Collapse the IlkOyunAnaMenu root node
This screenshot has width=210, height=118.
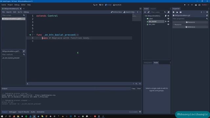point(145,16)
